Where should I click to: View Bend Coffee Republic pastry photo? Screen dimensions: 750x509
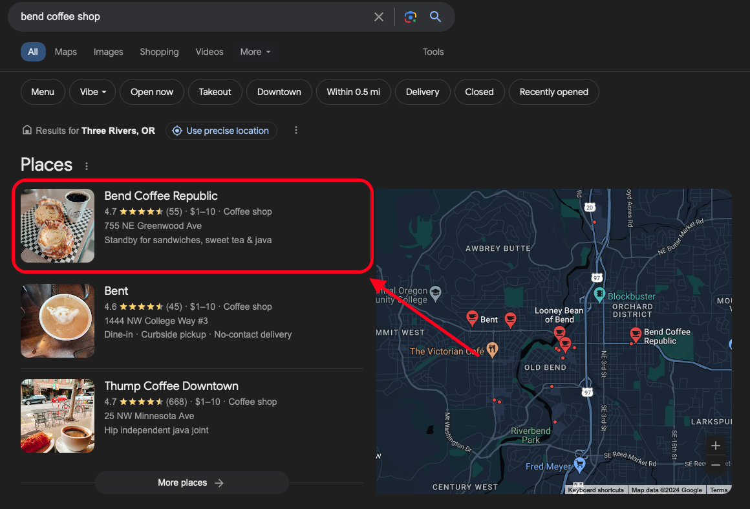pos(58,225)
